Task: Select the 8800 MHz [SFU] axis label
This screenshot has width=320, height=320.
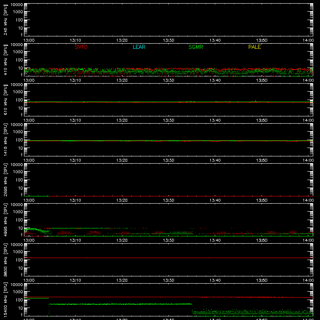Action: click(6, 260)
